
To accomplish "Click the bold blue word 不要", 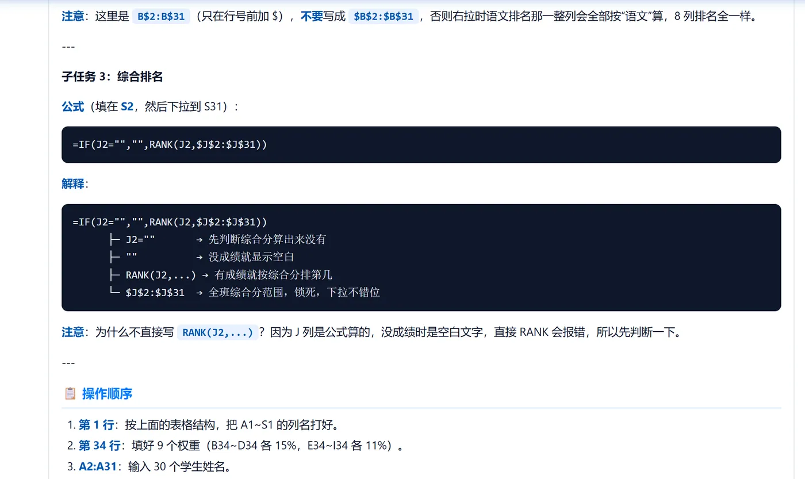I will [310, 16].
